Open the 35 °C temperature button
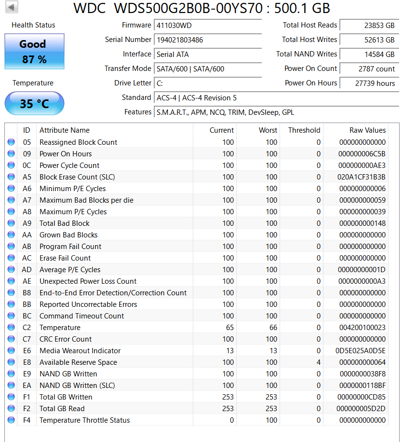This screenshot has height=442, width=403. 34,103
